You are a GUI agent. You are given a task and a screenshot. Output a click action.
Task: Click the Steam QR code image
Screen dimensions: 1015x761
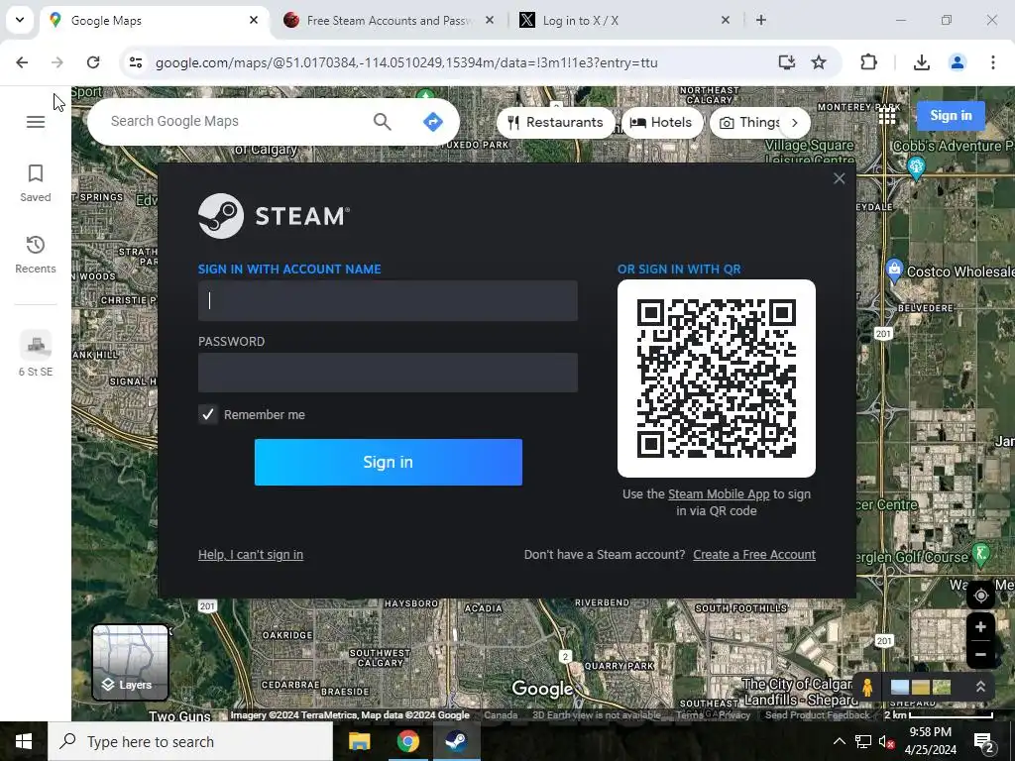pos(716,379)
